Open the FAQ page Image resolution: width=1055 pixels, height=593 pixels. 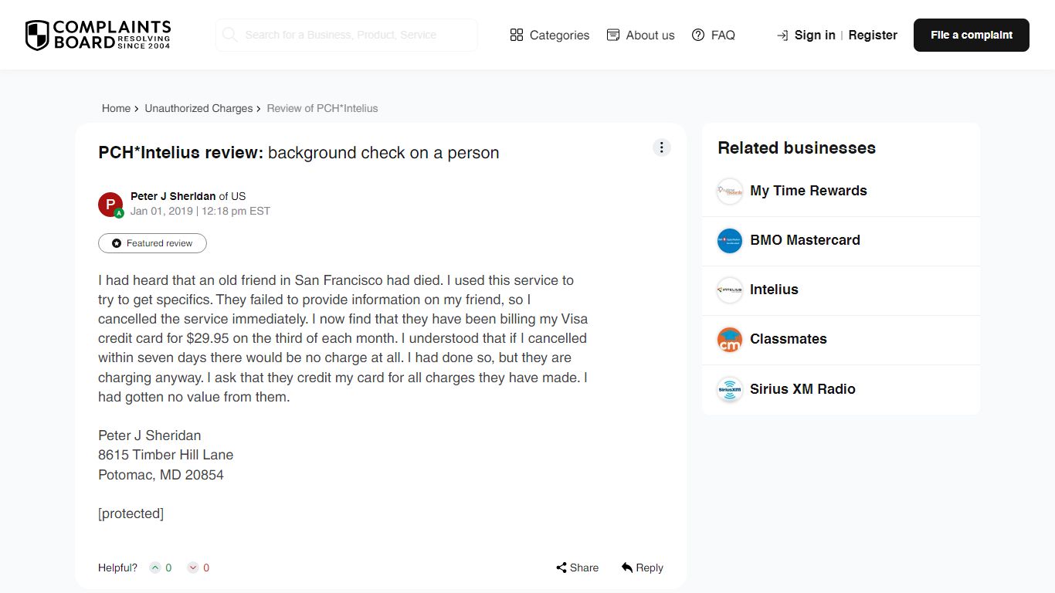pos(714,36)
